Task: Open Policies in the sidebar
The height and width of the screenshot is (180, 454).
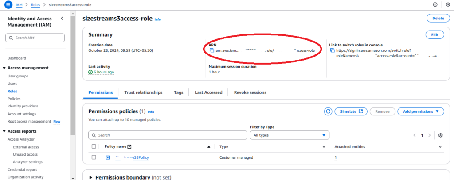Action: (x=14, y=99)
